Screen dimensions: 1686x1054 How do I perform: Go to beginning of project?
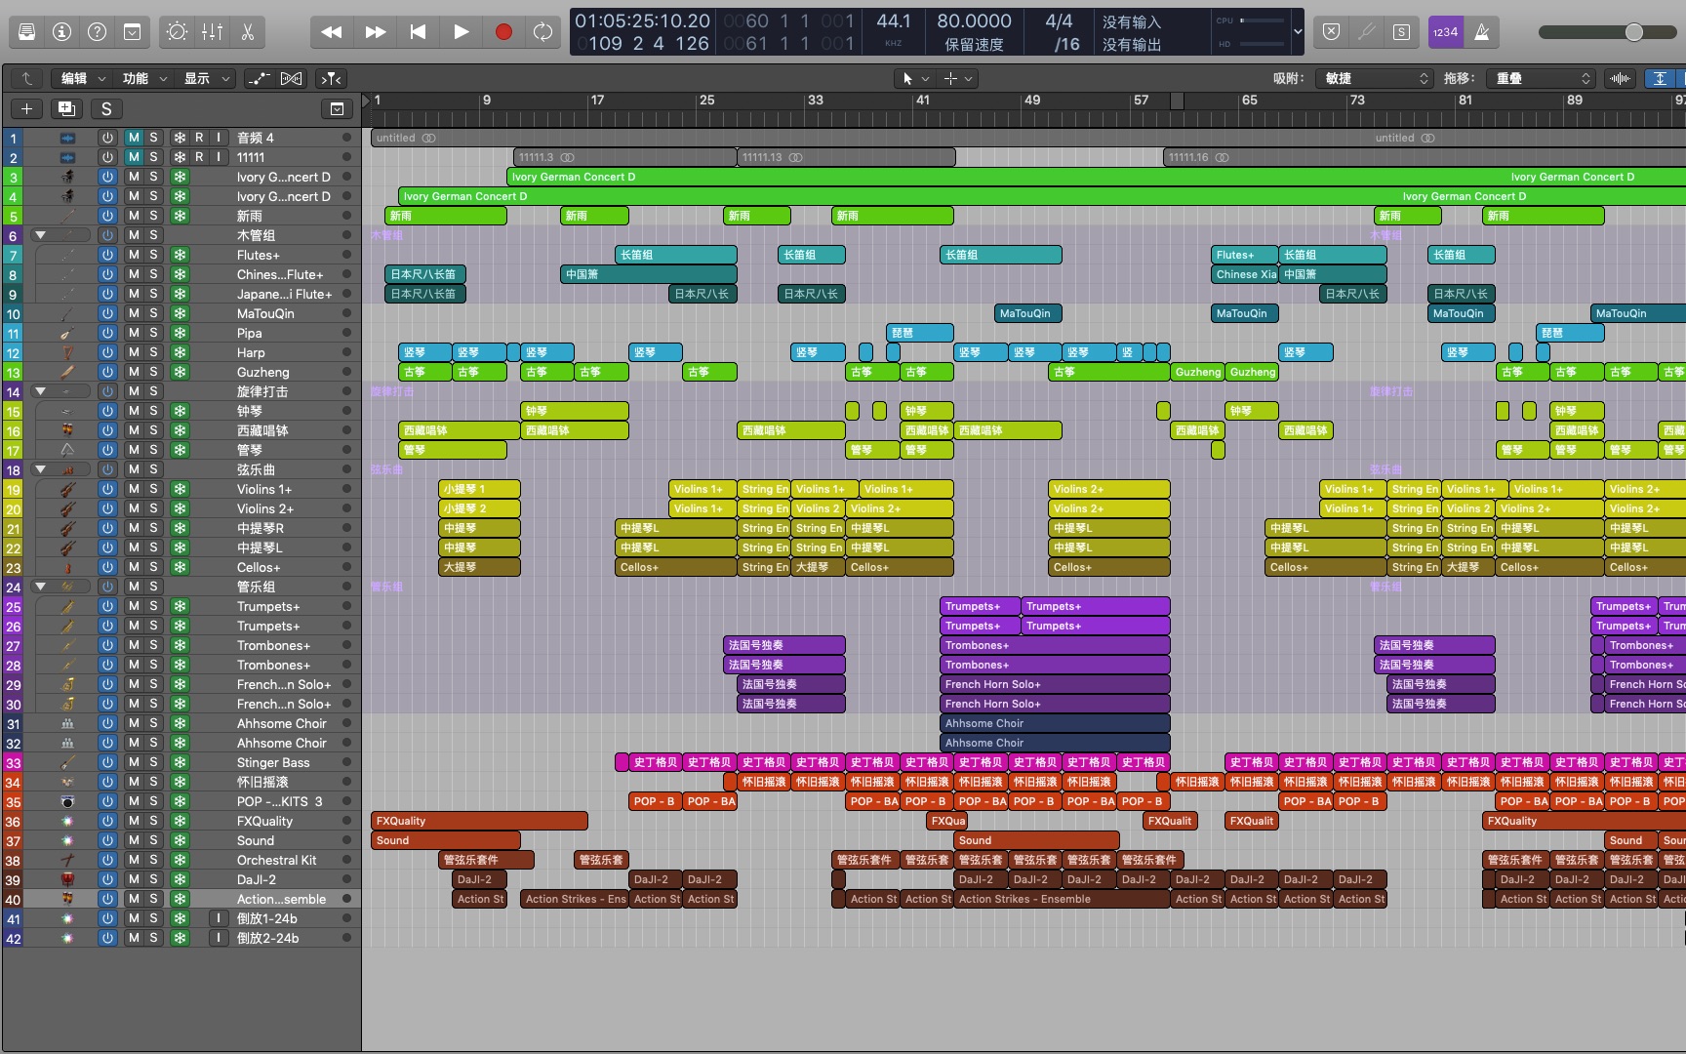418,32
